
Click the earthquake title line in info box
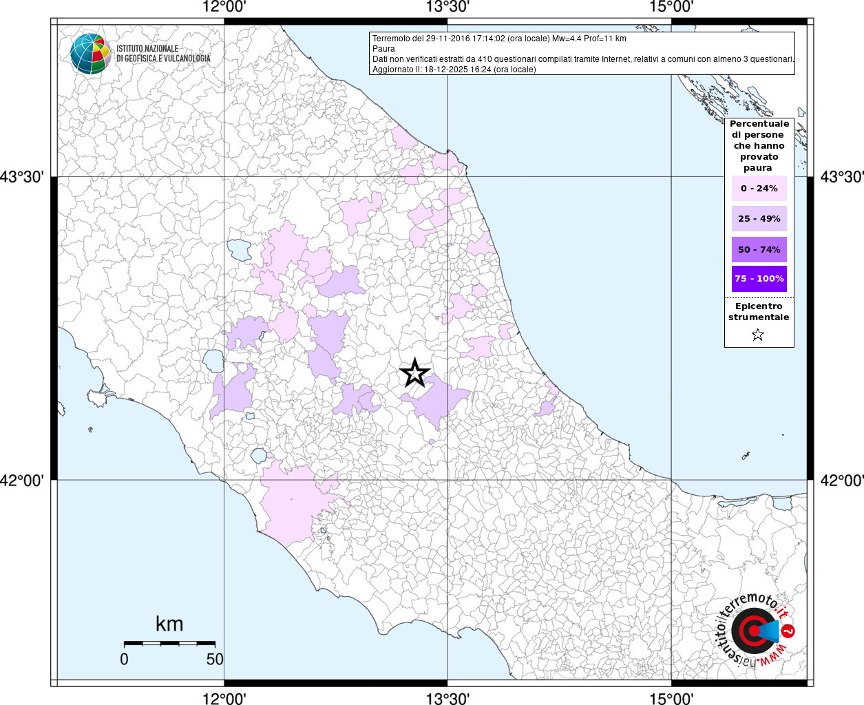499,39
